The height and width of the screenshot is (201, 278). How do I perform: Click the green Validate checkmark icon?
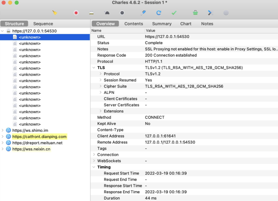click(x=174, y=13)
